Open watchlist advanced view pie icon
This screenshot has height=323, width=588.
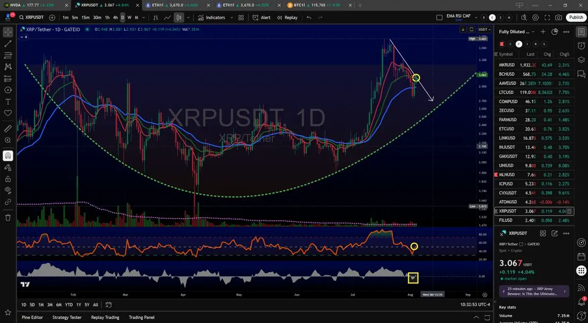555,31
